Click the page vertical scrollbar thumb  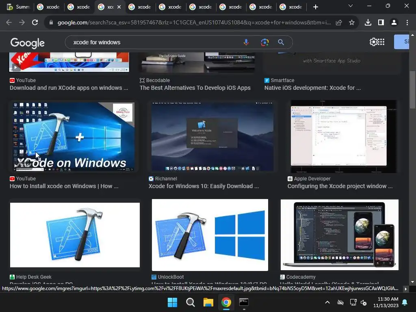coord(412,90)
